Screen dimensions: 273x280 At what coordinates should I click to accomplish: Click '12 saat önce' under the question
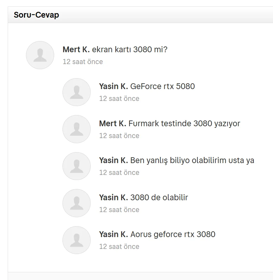83,62
